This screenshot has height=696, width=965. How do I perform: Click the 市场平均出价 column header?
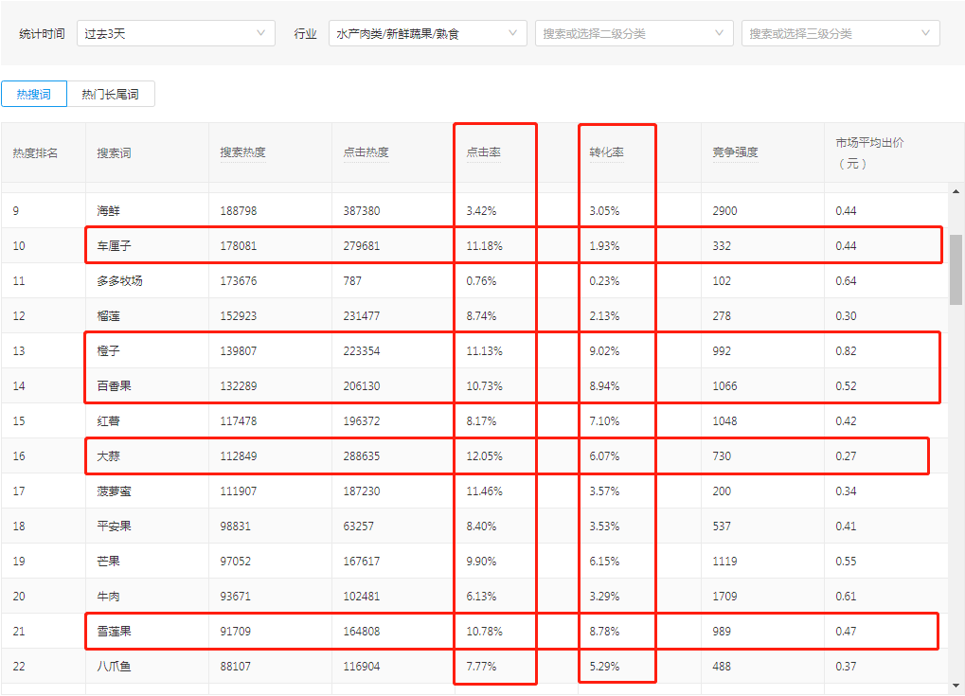(869, 152)
